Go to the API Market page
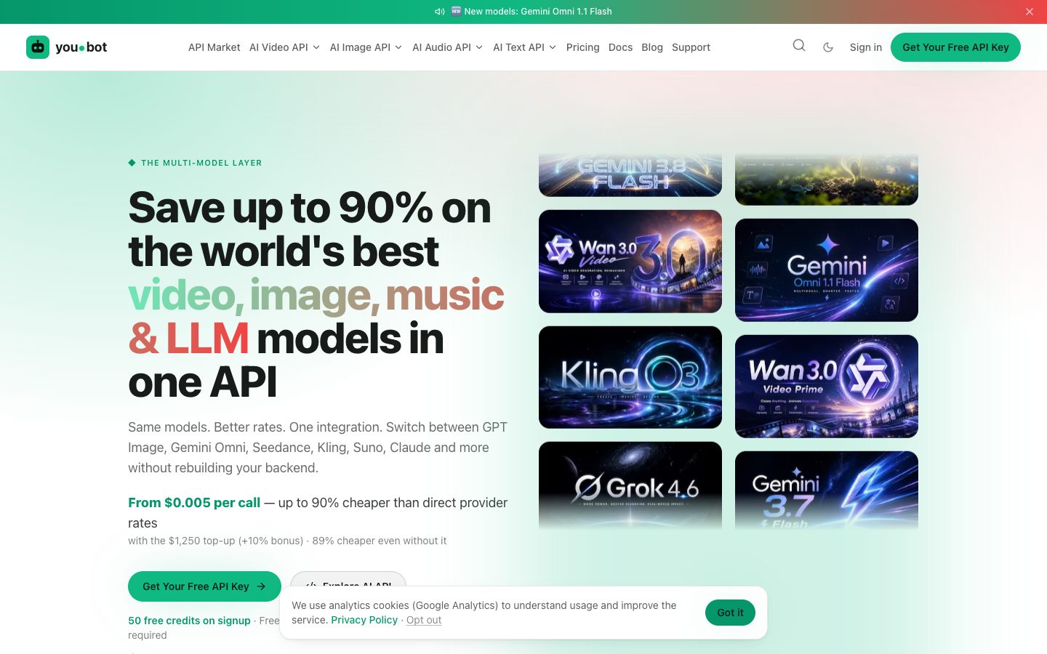Viewport: 1047px width, 654px height. click(x=214, y=47)
